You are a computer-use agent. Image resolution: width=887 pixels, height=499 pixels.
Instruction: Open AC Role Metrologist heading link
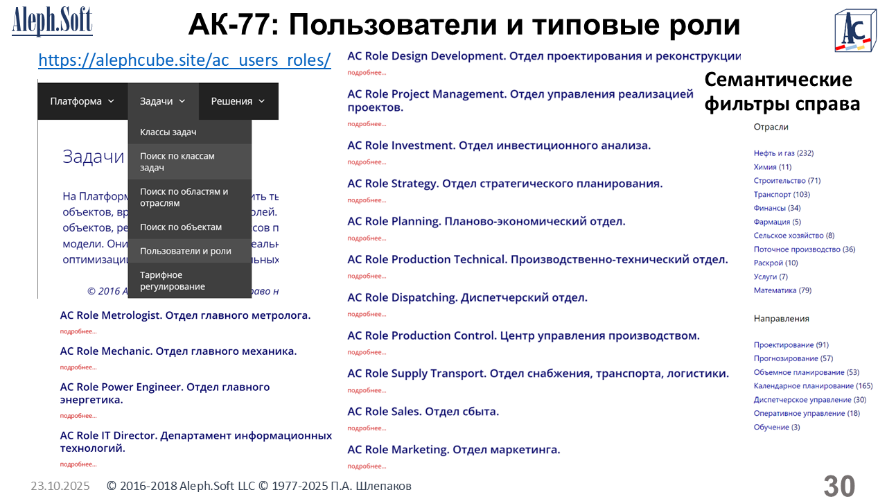[185, 315]
